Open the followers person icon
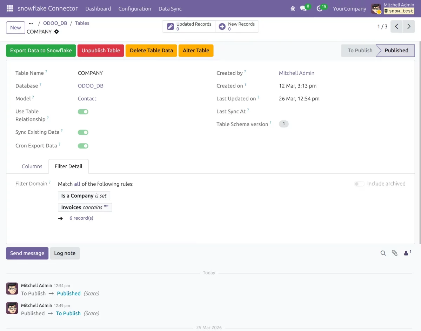Viewport: 421px width, 331px height. [406, 253]
